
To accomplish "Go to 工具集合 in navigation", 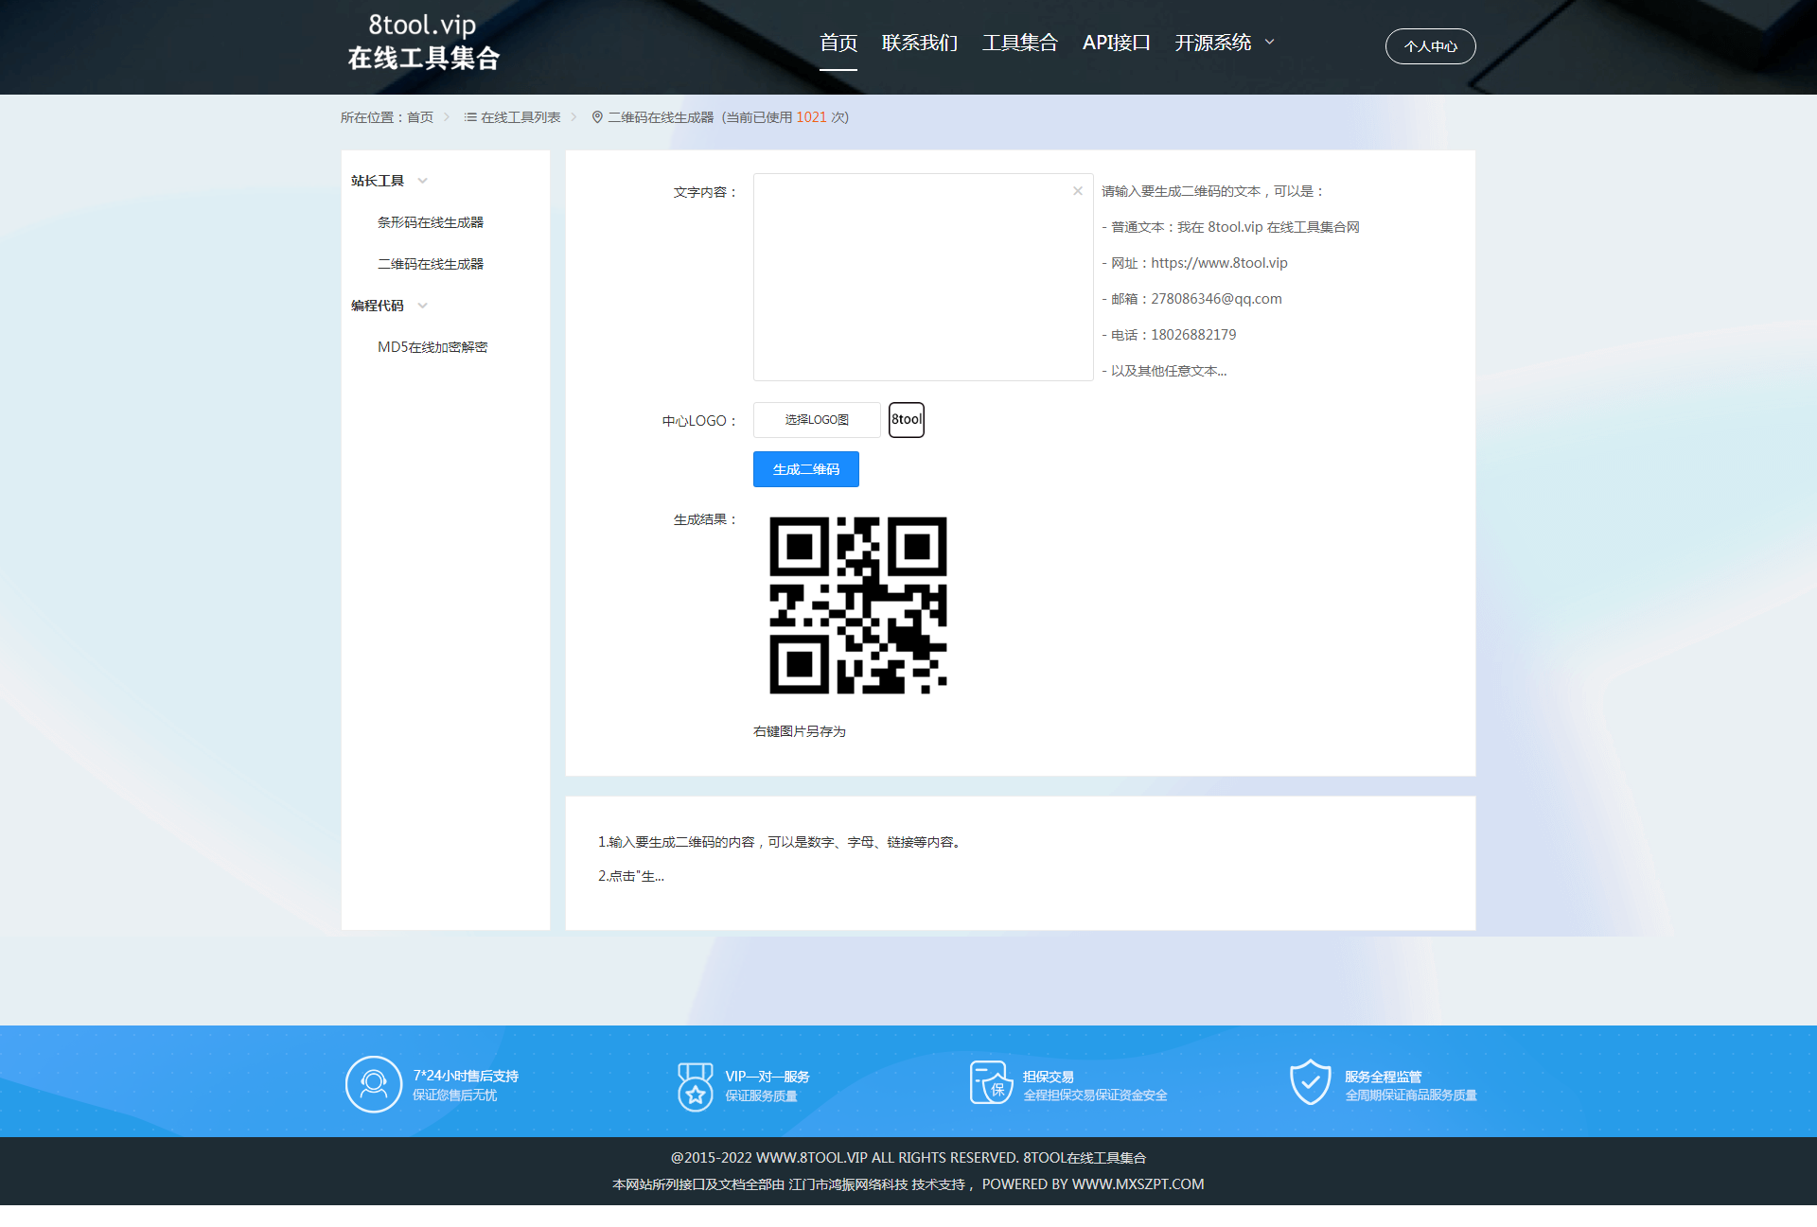I will 1019,43.
